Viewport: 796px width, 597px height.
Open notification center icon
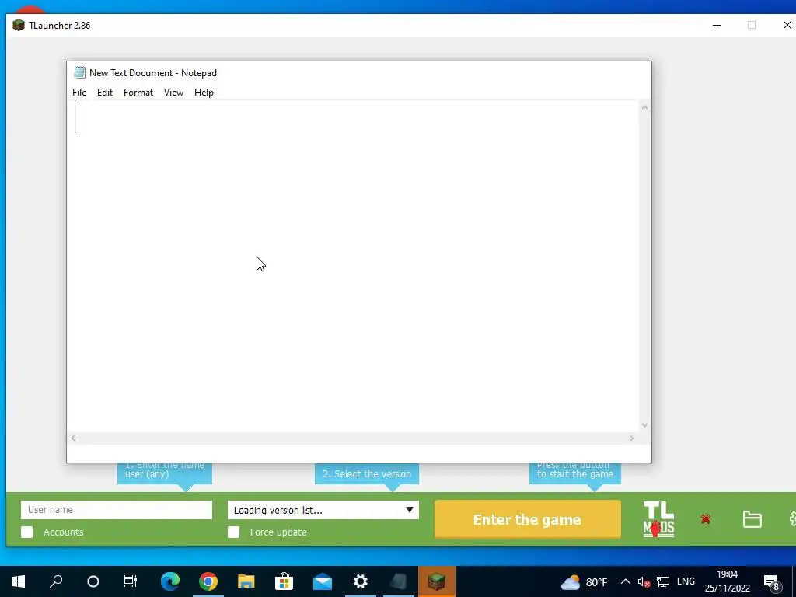click(771, 582)
